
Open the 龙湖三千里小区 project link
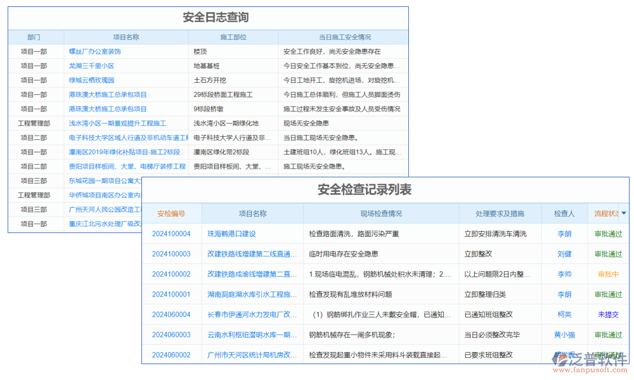click(x=89, y=65)
